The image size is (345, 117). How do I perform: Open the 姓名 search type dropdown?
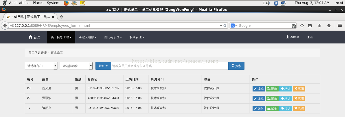[x=103, y=66]
